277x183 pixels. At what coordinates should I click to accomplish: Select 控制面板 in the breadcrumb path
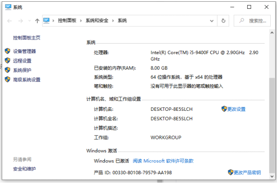tap(68, 21)
